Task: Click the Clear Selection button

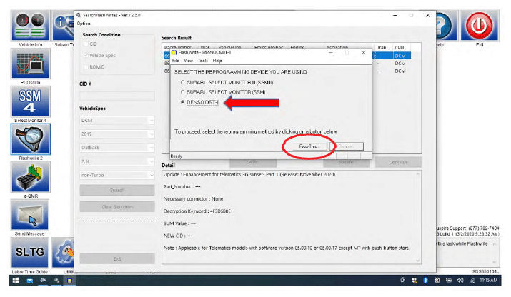Action: pyautogui.click(x=117, y=207)
